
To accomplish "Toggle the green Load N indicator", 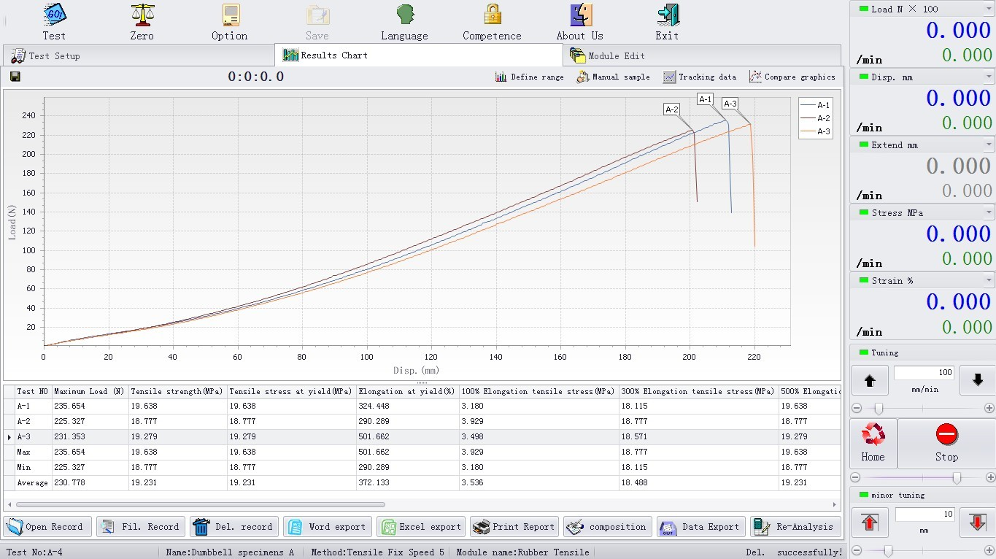I will coord(864,9).
